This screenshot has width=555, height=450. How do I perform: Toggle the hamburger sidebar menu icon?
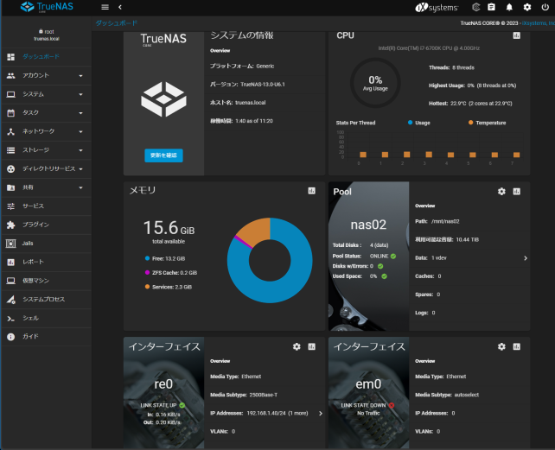click(x=105, y=7)
